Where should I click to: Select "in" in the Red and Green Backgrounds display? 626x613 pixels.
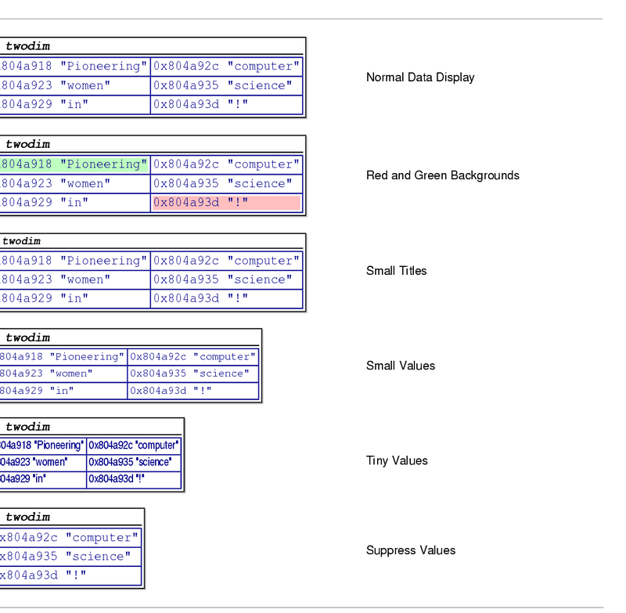(74, 203)
